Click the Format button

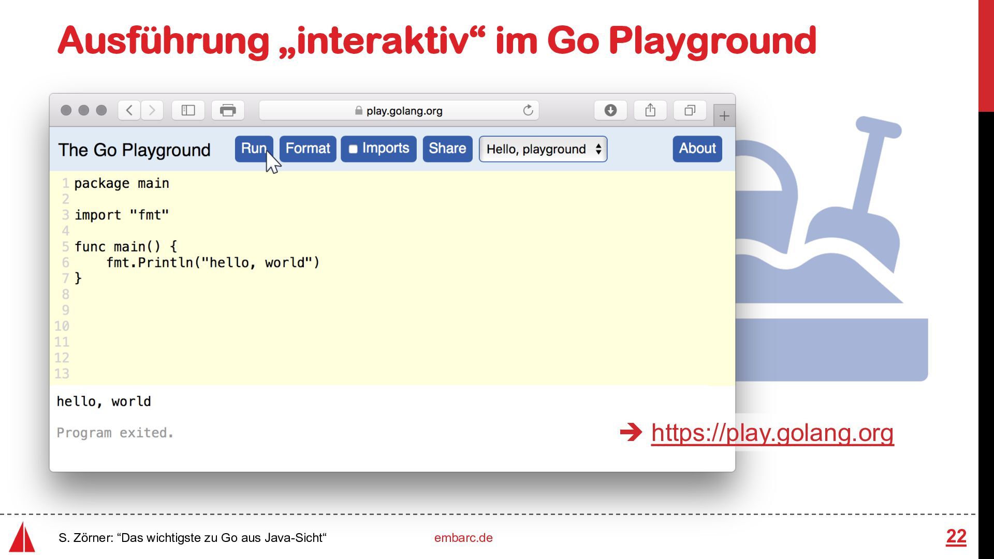pos(308,149)
